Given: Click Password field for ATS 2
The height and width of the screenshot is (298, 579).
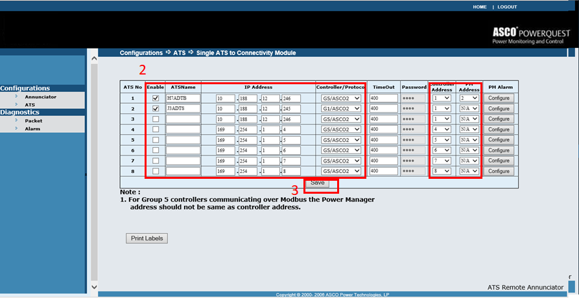Looking at the screenshot, I should (413, 109).
